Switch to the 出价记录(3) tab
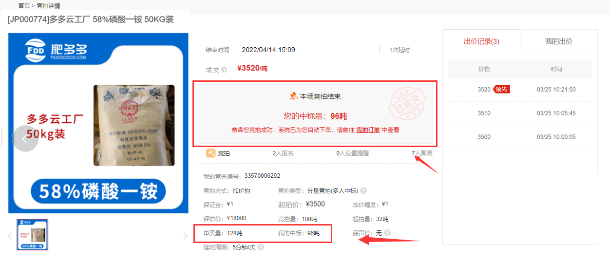 click(481, 41)
